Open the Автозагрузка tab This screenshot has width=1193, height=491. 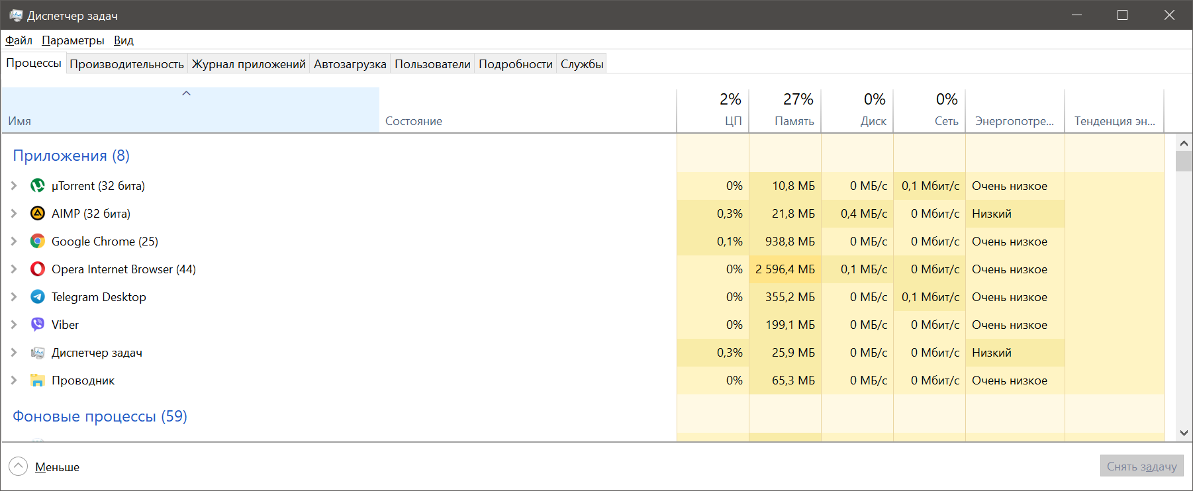coord(350,64)
